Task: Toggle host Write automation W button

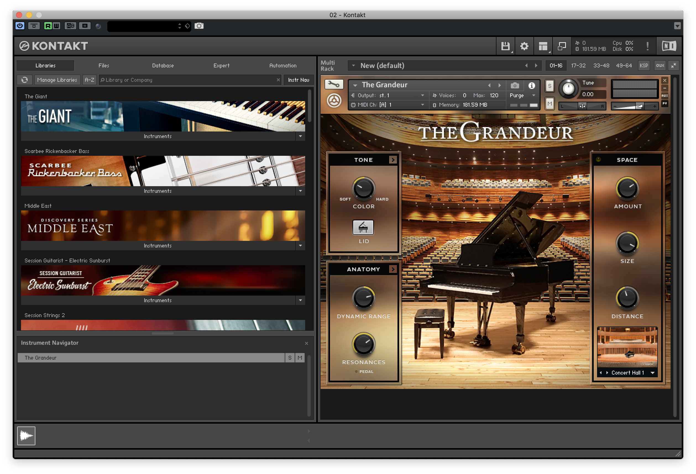Action: click(56, 26)
